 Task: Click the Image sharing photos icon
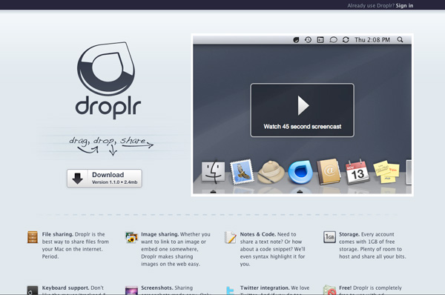131,237
